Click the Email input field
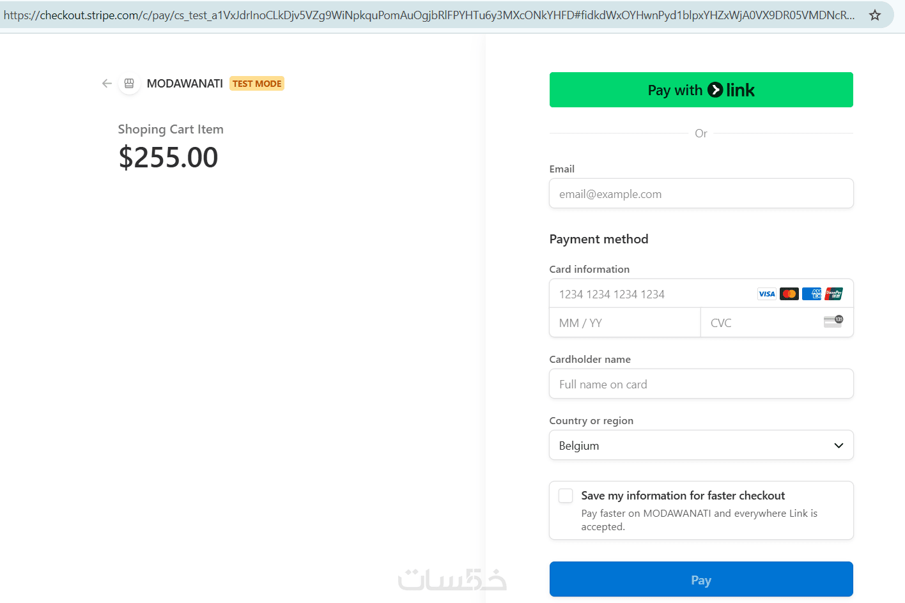This screenshot has width=905, height=603. 701,194
